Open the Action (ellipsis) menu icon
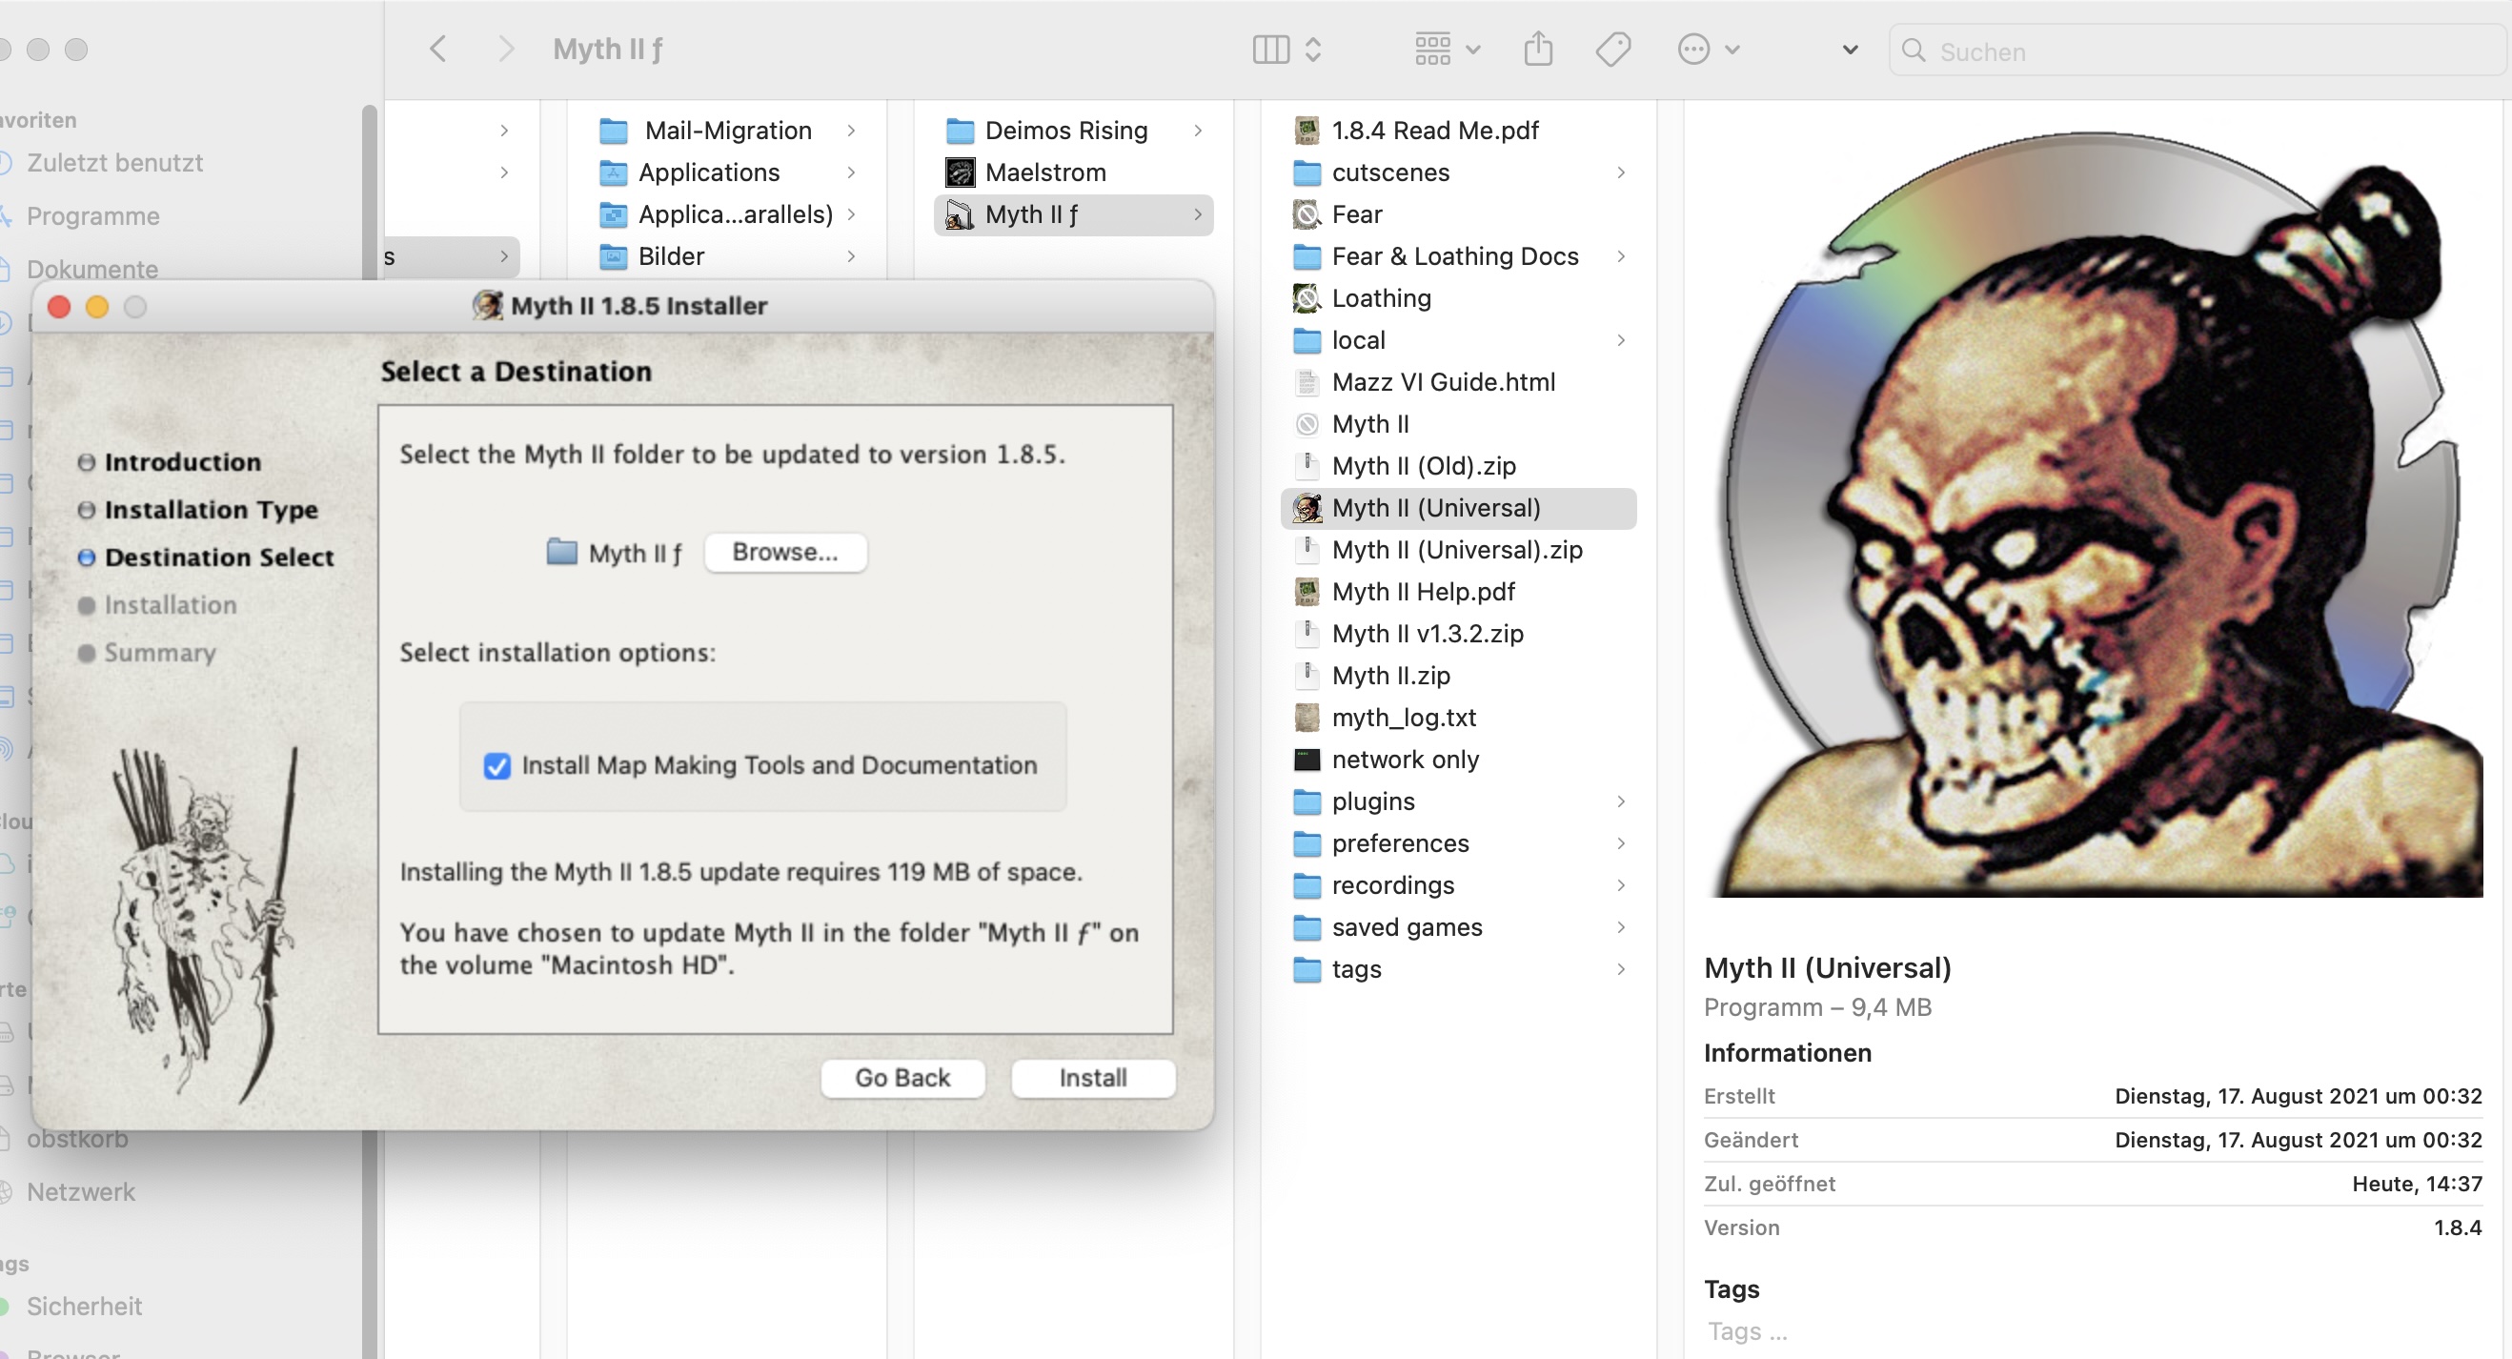Viewport: 2512px width, 1359px height. click(1693, 49)
